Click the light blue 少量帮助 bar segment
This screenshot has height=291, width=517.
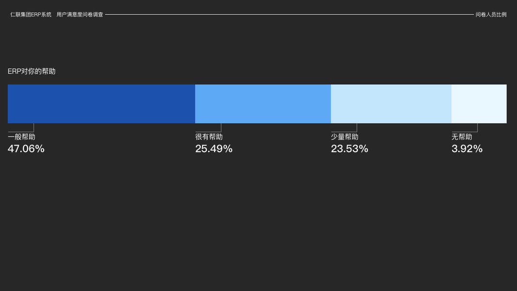point(391,104)
